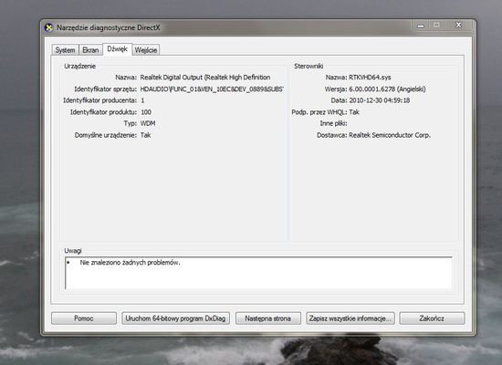
Task: Maximize the DirectX diagnostic window
Action: click(x=436, y=26)
